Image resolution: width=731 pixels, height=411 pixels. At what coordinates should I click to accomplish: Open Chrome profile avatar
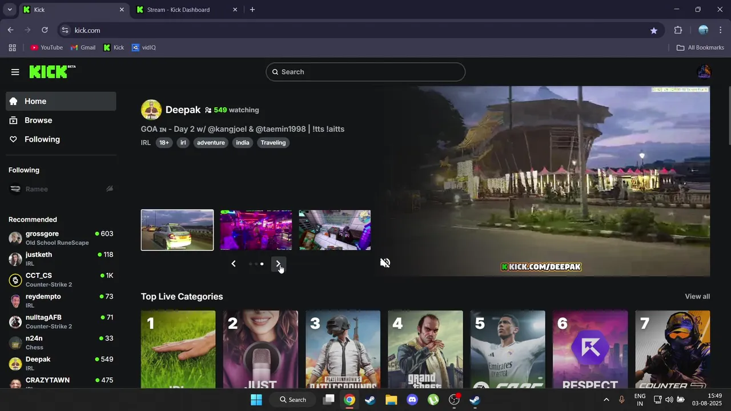(x=704, y=30)
